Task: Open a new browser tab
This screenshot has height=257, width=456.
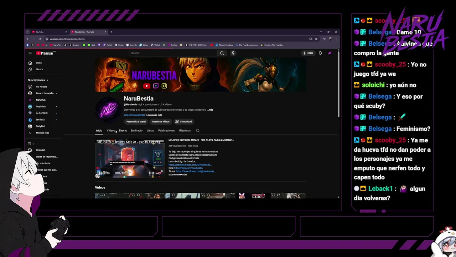Action: [111, 32]
